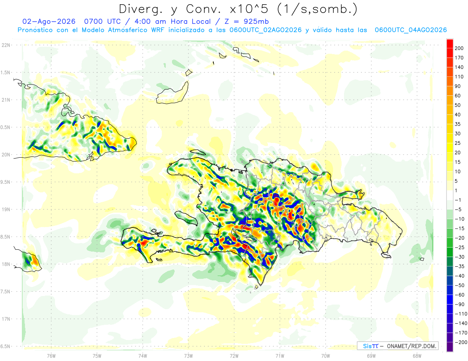Click the '70W' longitude label
Screen dimensions: 468x361
[326, 356]
